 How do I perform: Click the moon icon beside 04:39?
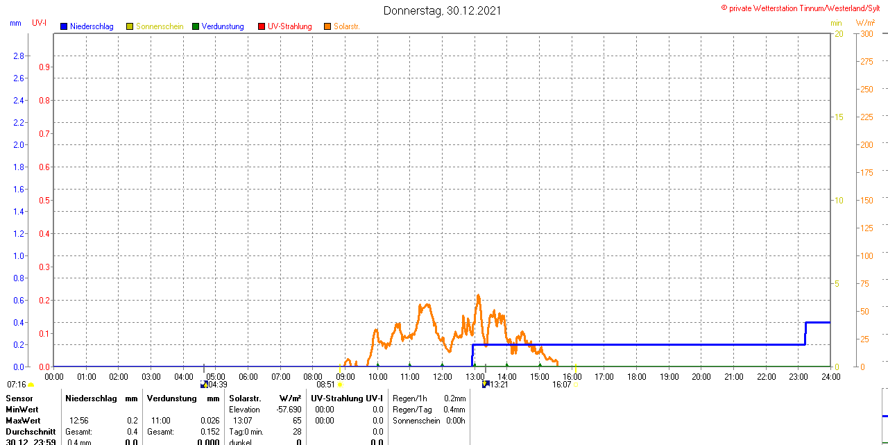(203, 384)
